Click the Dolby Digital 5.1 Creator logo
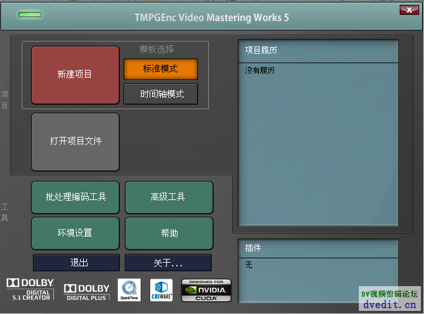 30,289
